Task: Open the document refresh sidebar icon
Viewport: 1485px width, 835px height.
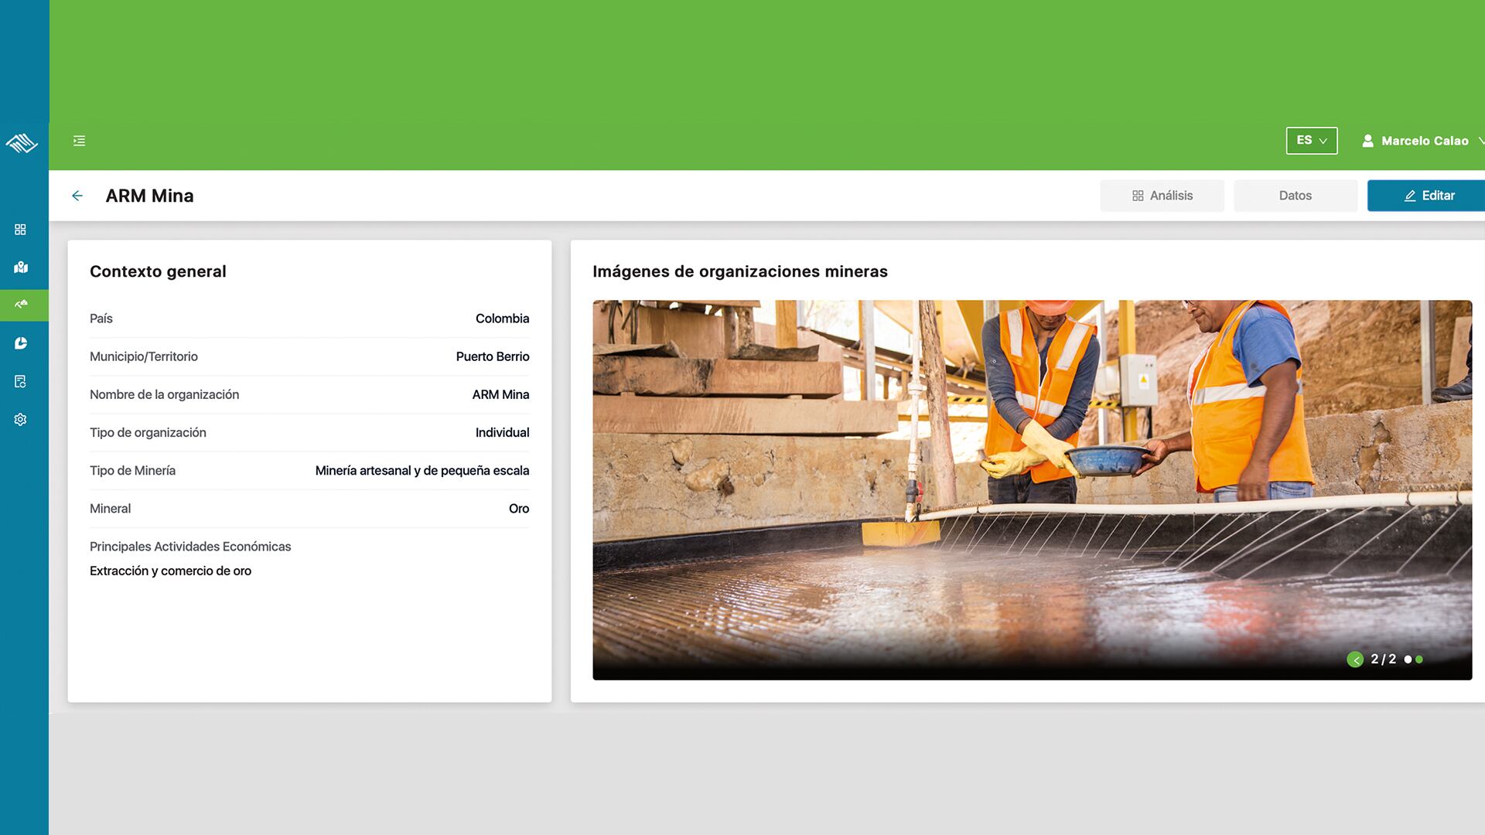Action: 21,381
